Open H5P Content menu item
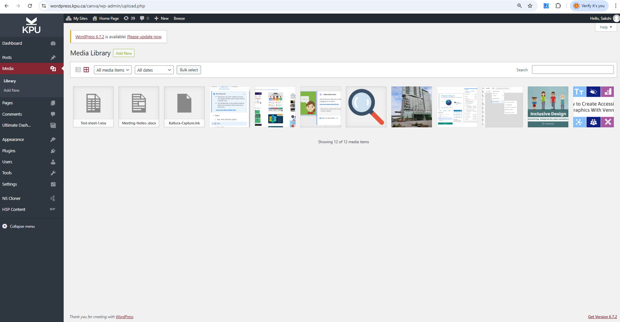 click(x=14, y=210)
